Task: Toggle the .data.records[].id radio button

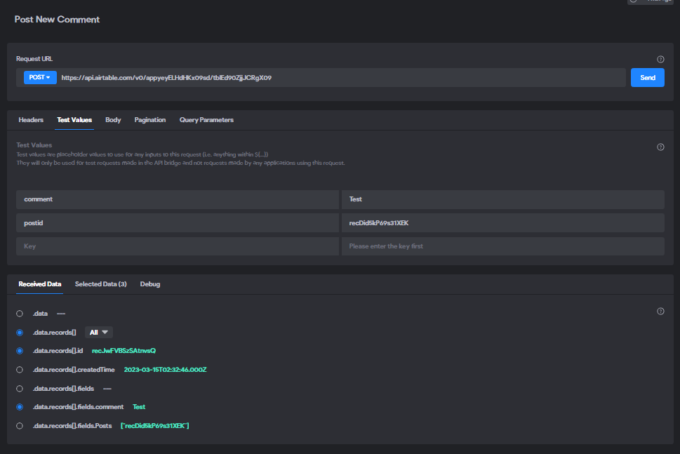Action: tap(20, 351)
